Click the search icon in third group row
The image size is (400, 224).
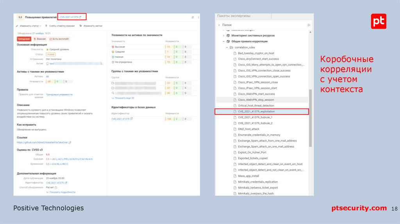click(x=113, y=93)
